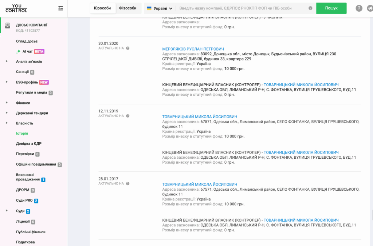This screenshot has width=373, height=246.
Task: Click the company dossier icon
Action: (8, 25)
